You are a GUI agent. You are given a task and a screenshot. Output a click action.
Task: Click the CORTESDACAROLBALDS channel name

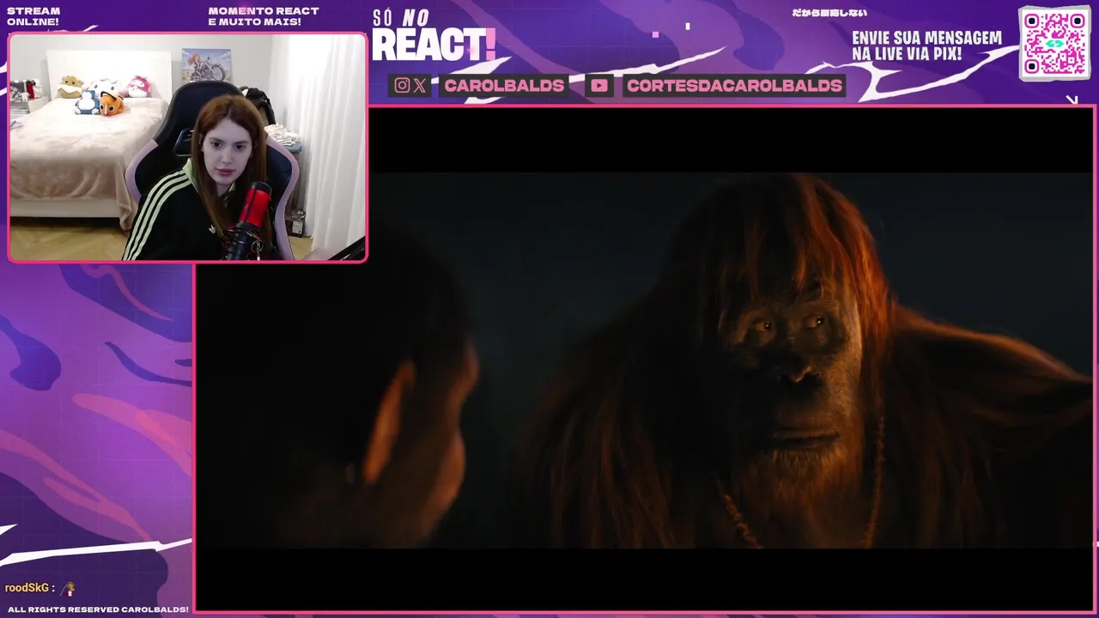pyautogui.click(x=734, y=85)
